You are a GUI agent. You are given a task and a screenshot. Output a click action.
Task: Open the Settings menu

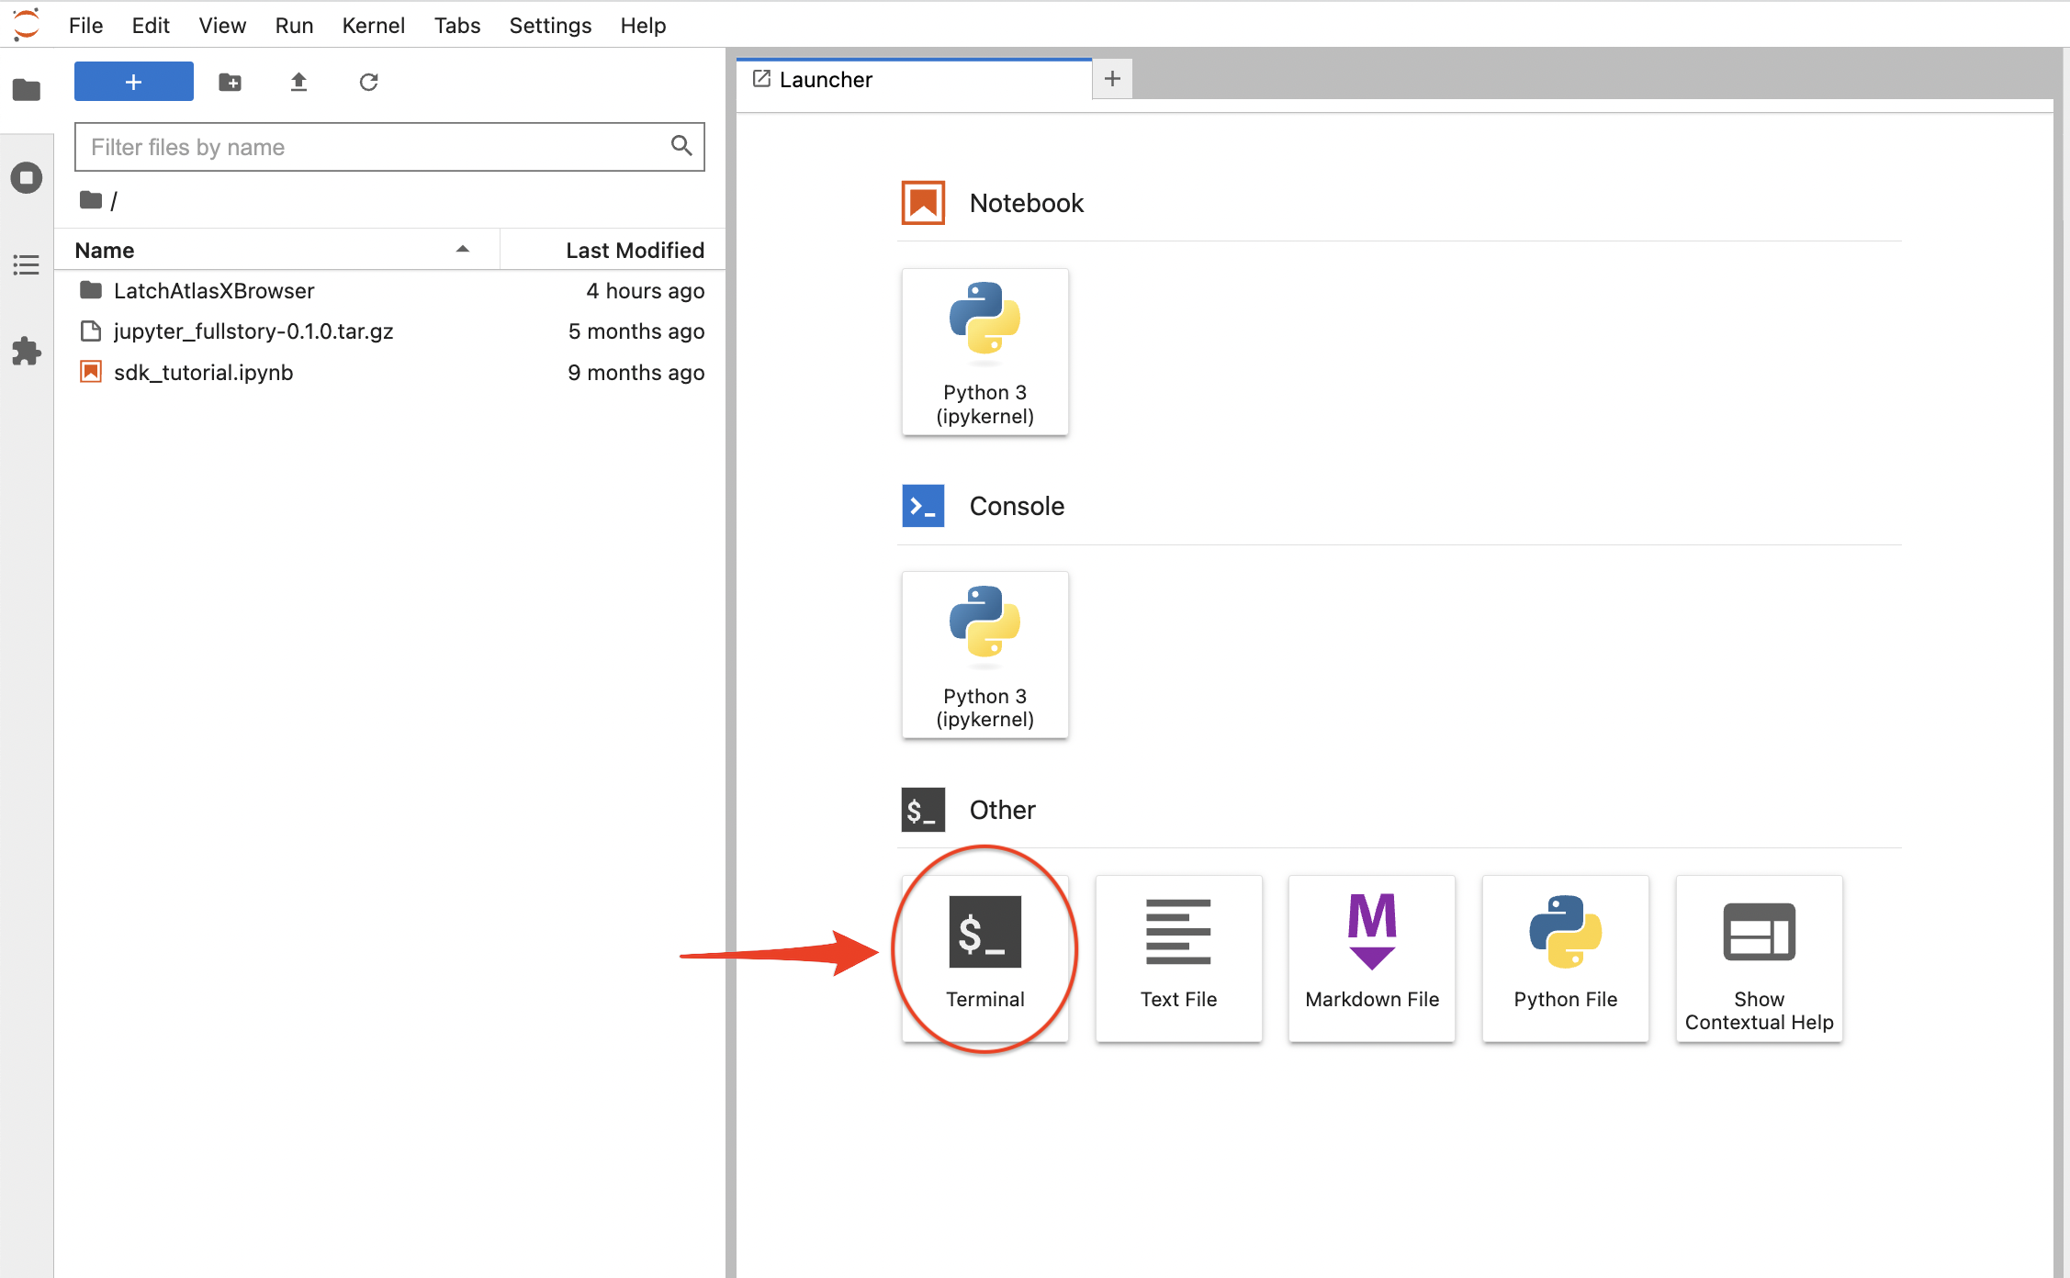550,26
